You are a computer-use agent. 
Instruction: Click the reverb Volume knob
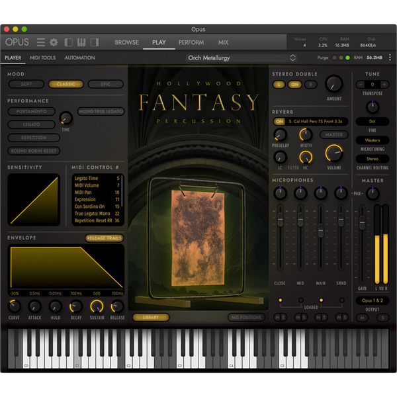click(334, 154)
